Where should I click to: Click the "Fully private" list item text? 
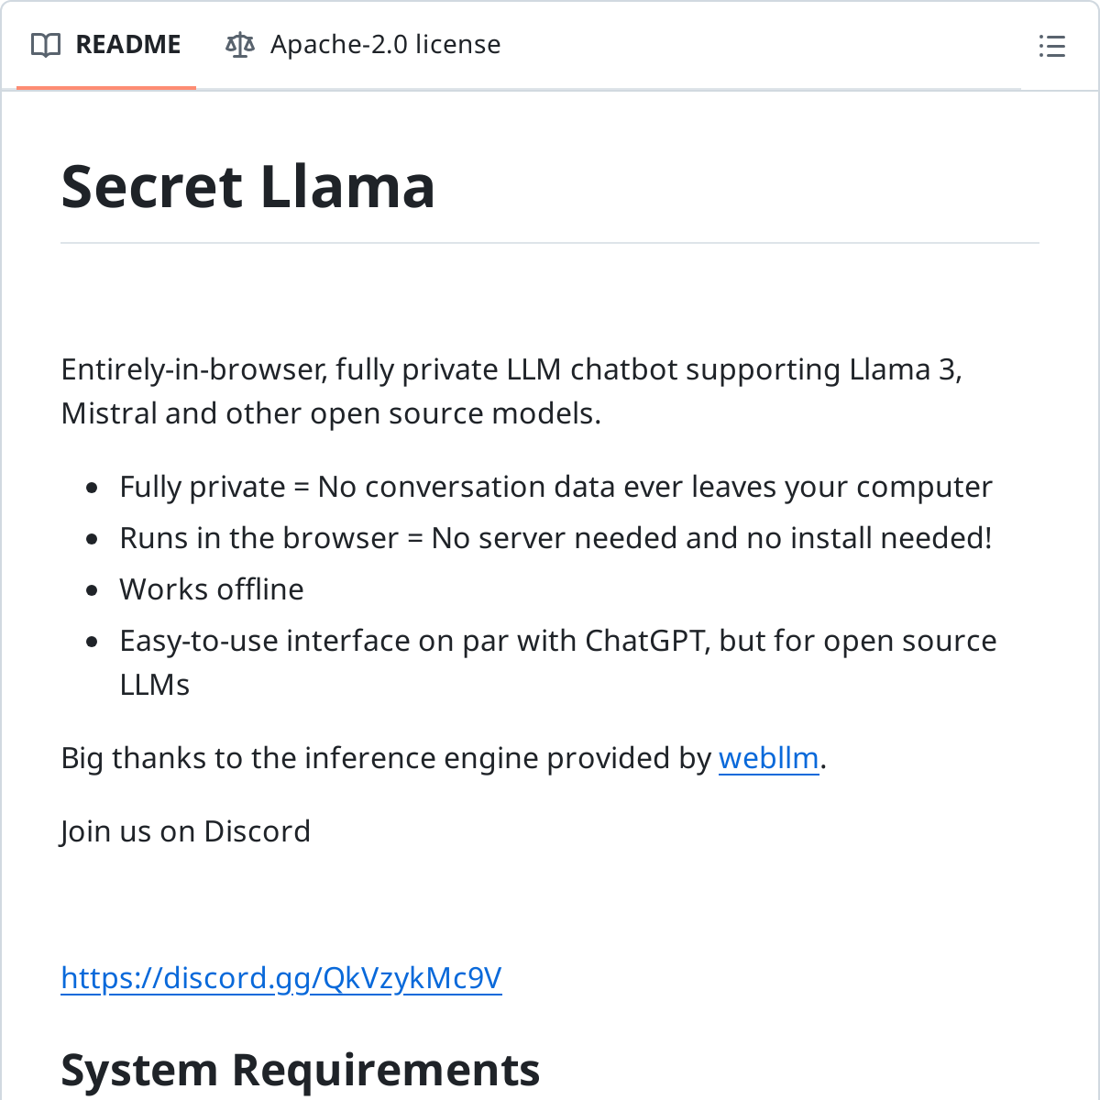coord(555,487)
